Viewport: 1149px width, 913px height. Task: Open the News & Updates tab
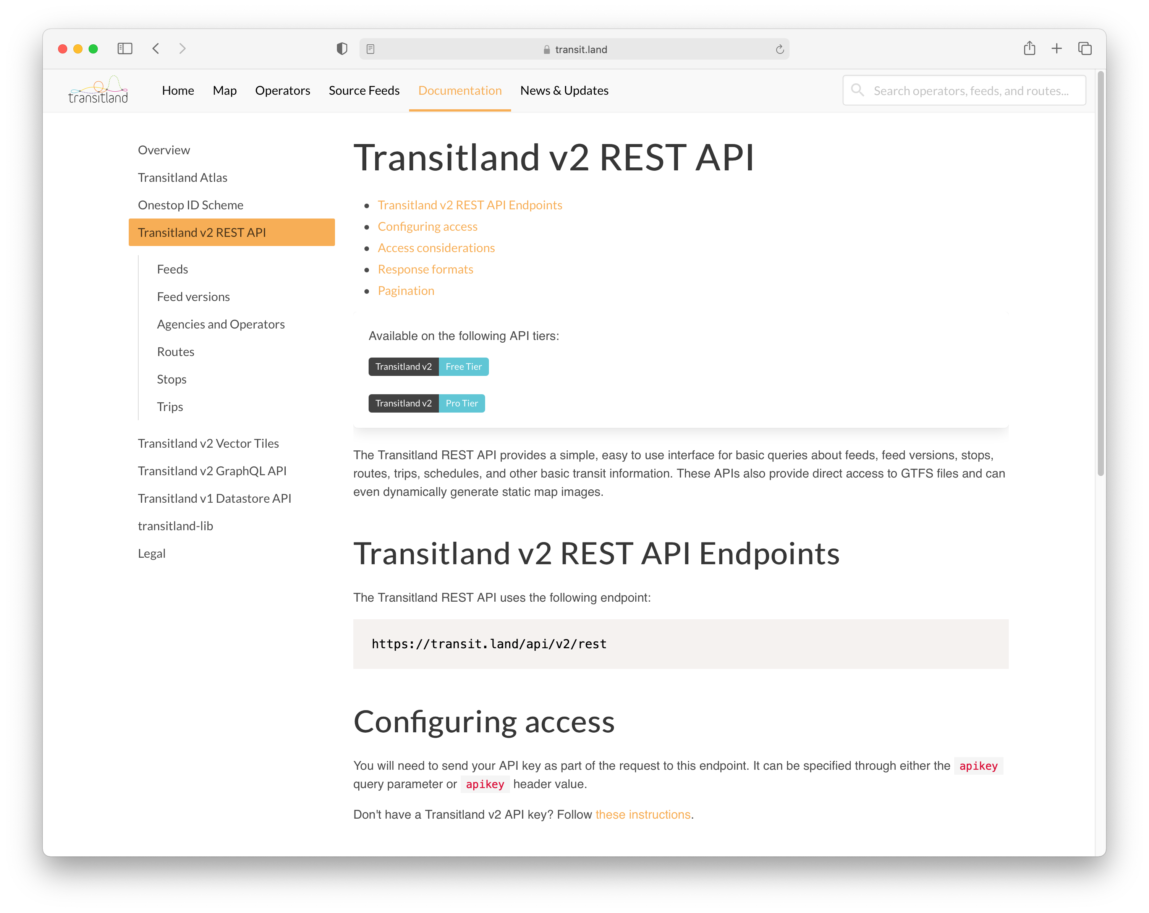click(564, 91)
